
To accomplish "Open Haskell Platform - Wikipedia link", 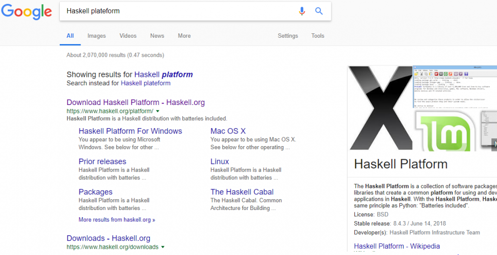I will 397,246.
